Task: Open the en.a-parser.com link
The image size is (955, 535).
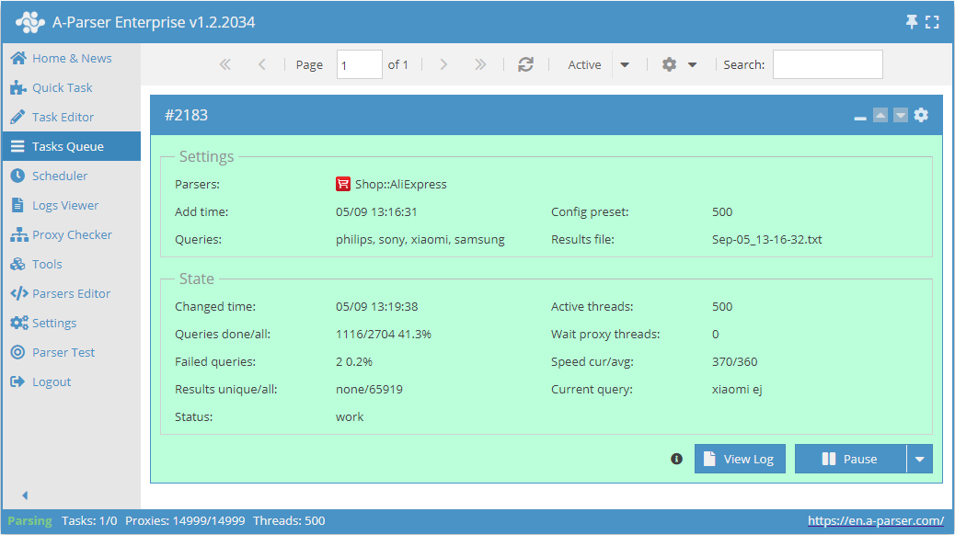Action: [875, 520]
